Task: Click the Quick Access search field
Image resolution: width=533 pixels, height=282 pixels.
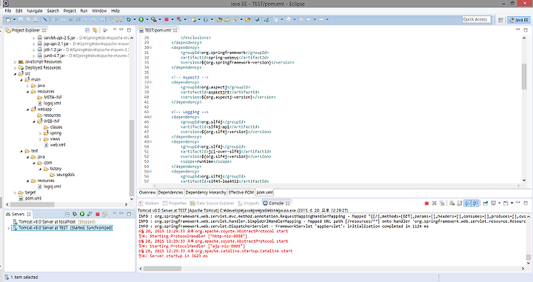Action: coord(477,20)
